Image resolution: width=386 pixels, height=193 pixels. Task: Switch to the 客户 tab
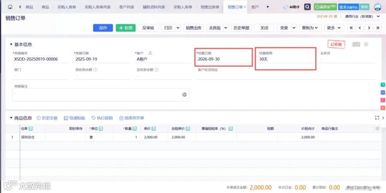point(255,7)
